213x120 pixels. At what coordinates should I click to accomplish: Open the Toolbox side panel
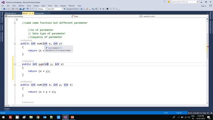(2, 27)
